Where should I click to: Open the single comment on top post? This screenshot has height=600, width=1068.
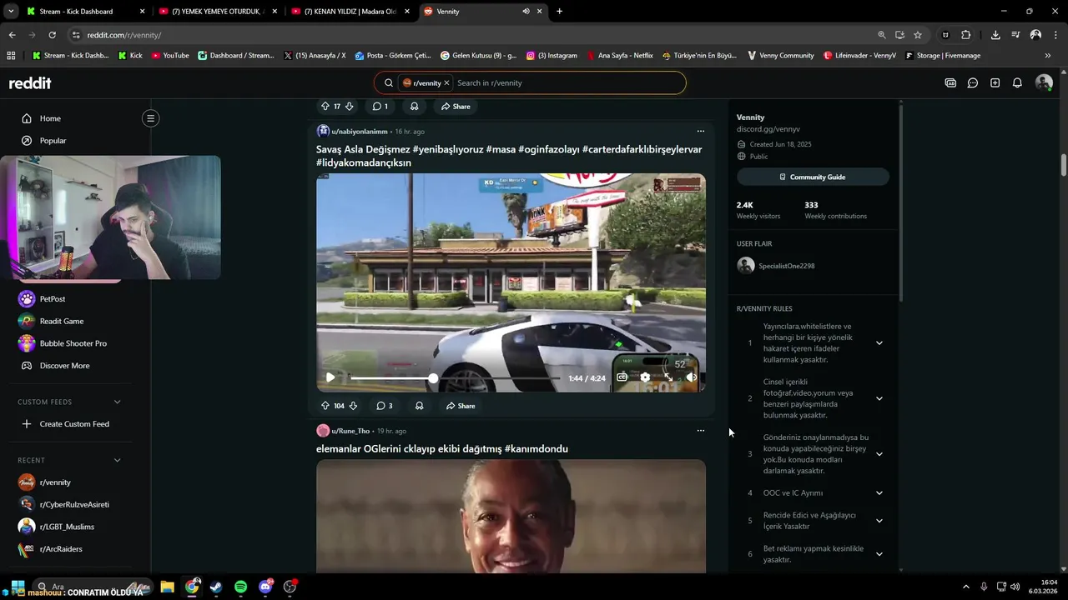tap(380, 107)
